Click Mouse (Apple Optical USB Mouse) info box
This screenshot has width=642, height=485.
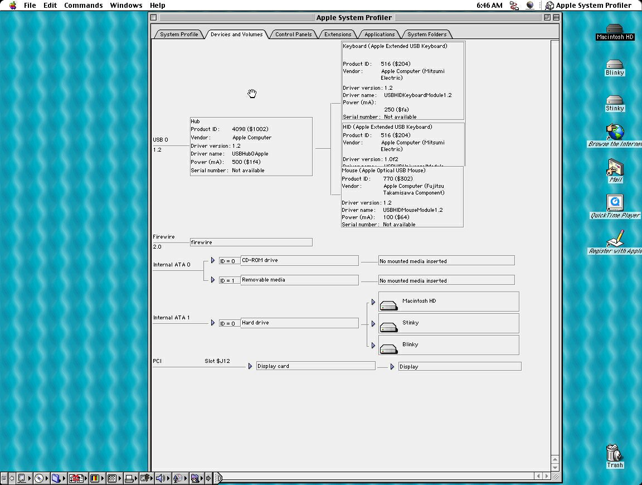tap(402, 197)
